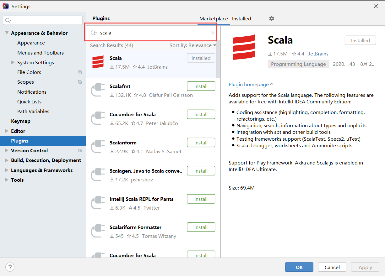Switch to the Installed tab
This screenshot has height=276, width=385.
241,19
